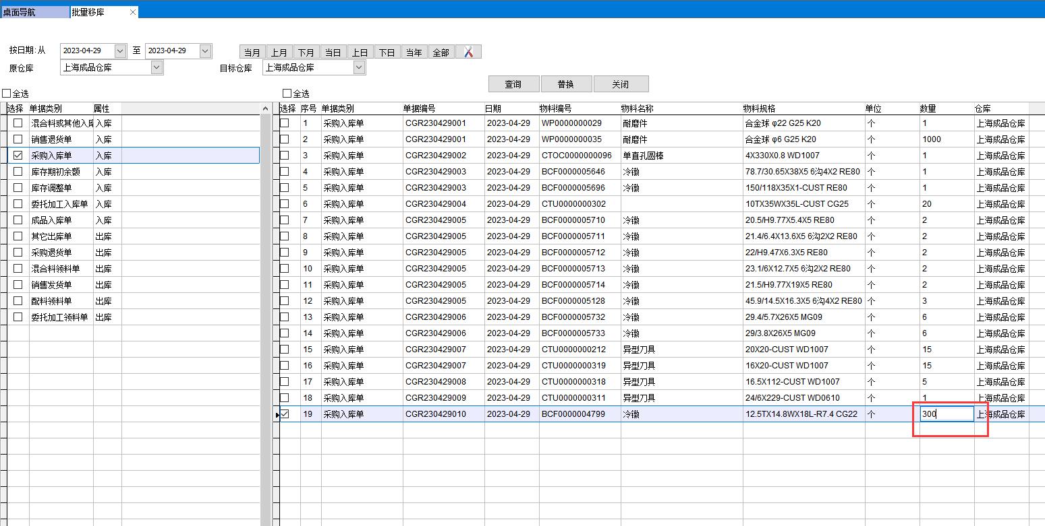This screenshot has height=526, width=1045.
Task: Switch to the 桌面导航 tab
Action: pos(34,12)
